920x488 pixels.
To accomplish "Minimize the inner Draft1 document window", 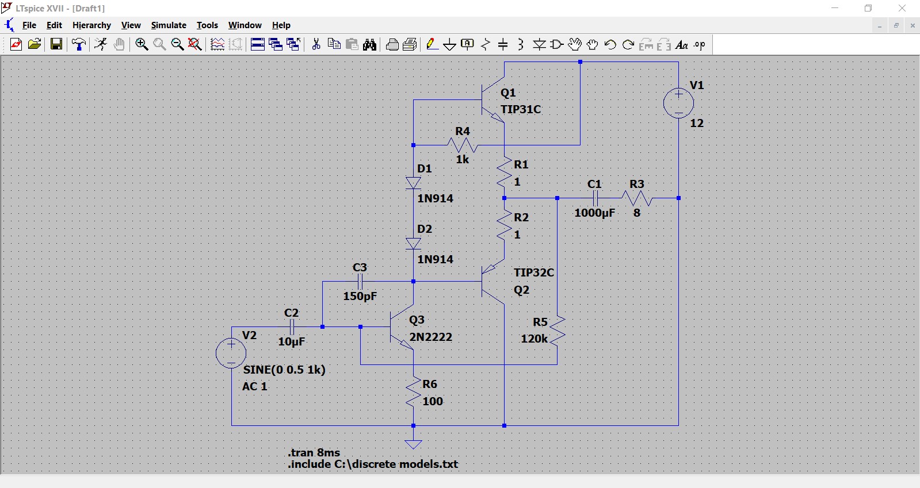I will (x=880, y=25).
